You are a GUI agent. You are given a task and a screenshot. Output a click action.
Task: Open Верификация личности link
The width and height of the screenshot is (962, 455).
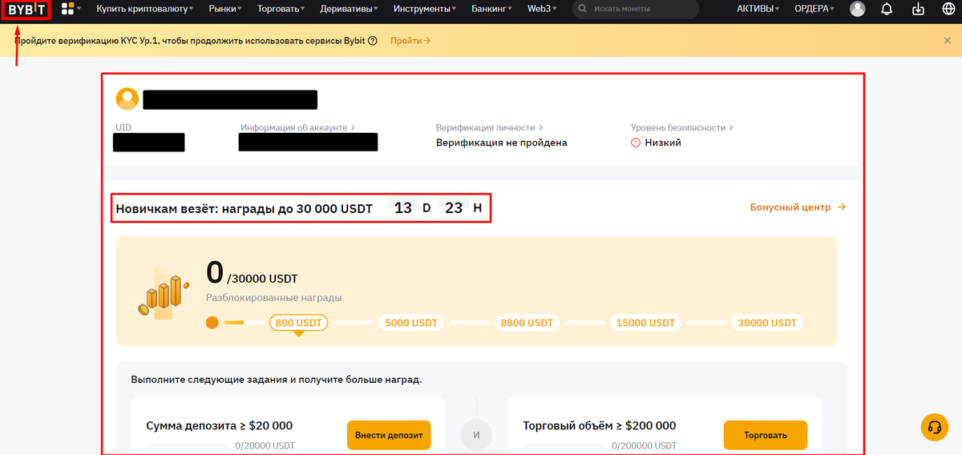(x=489, y=127)
